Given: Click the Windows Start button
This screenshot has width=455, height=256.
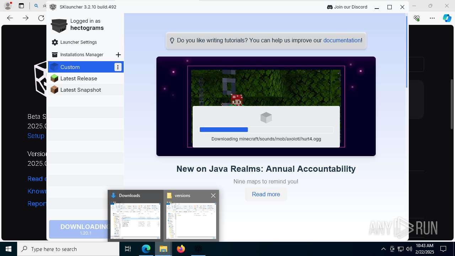Looking at the screenshot, I should [9, 249].
